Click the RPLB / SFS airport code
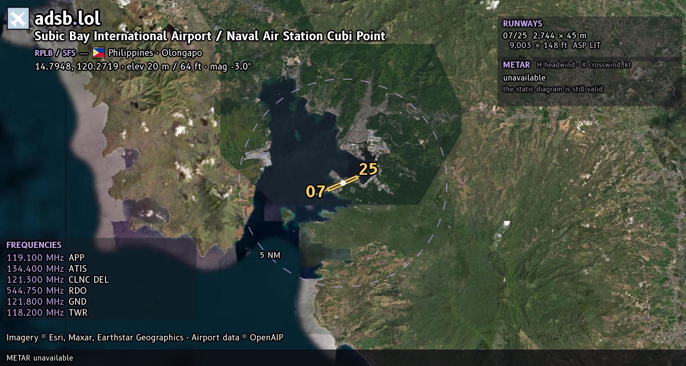Viewport: 686px width, 366px height. 55,53
